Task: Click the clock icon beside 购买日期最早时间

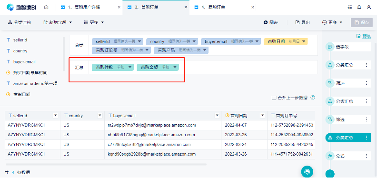Action: pyautogui.click(x=8, y=72)
